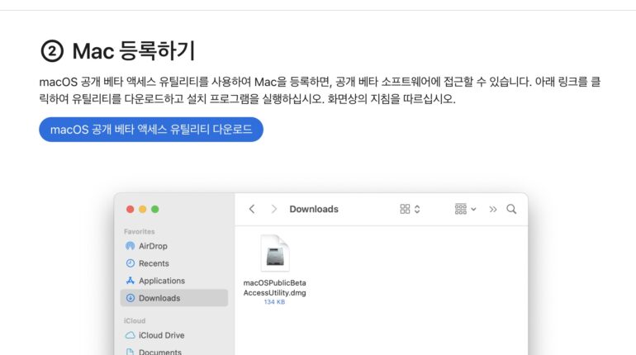Click the Downloads window title
The width and height of the screenshot is (636, 355).
[314, 210]
